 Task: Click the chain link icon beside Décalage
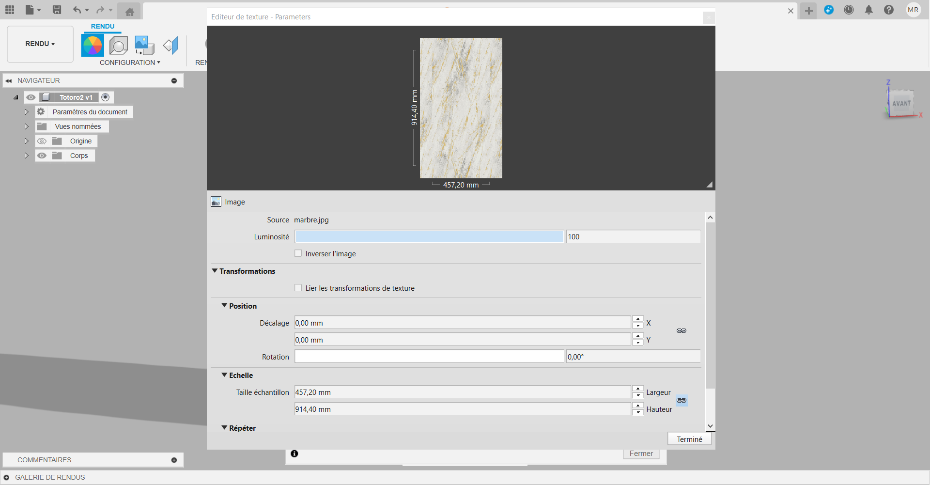[681, 330]
